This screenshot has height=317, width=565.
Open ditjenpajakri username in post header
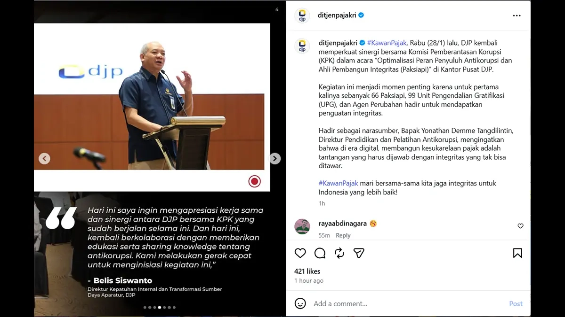pos(338,15)
